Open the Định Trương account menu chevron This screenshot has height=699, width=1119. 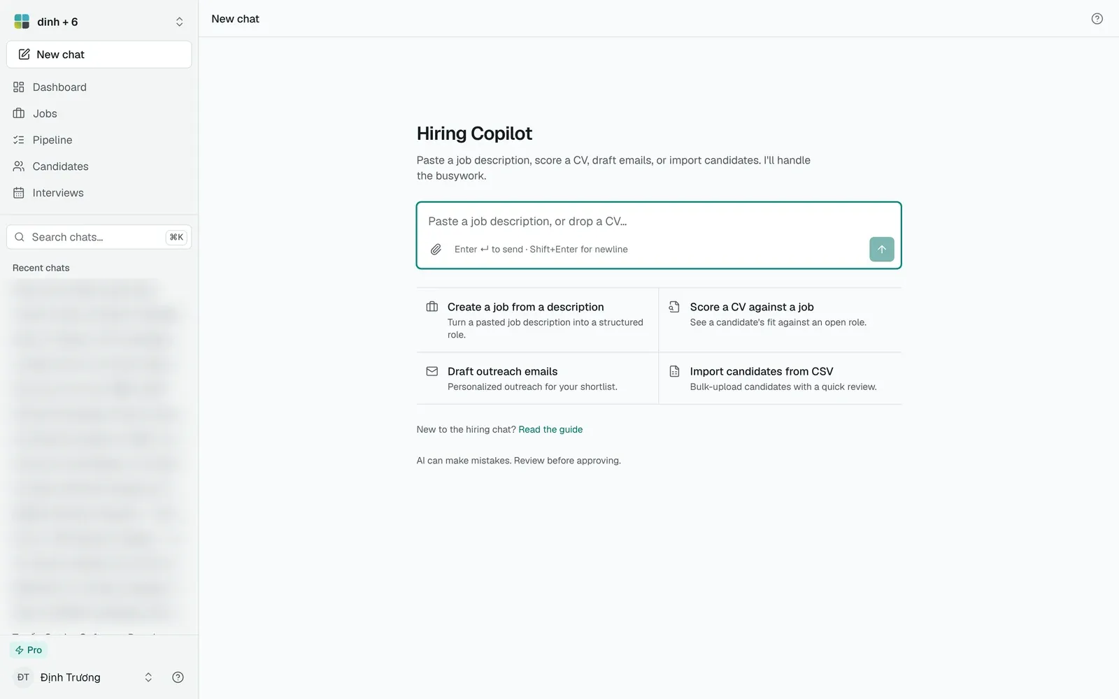[x=148, y=677]
